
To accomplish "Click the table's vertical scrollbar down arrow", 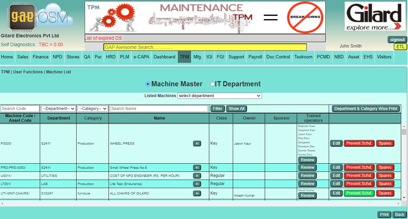I will click(404, 198).
